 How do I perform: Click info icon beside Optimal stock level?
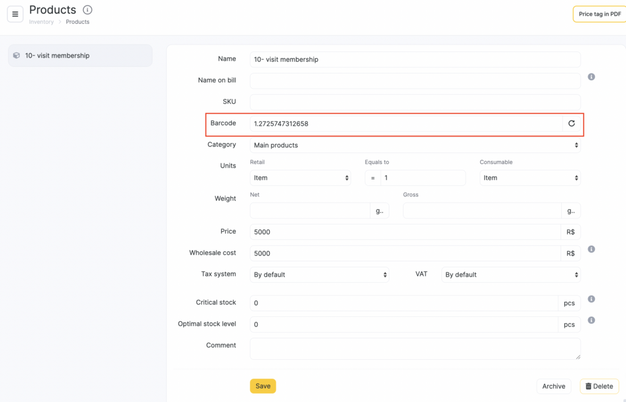coord(591,320)
